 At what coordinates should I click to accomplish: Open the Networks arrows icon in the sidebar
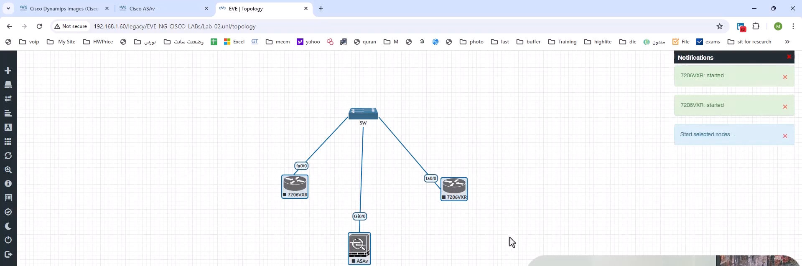pos(8,99)
